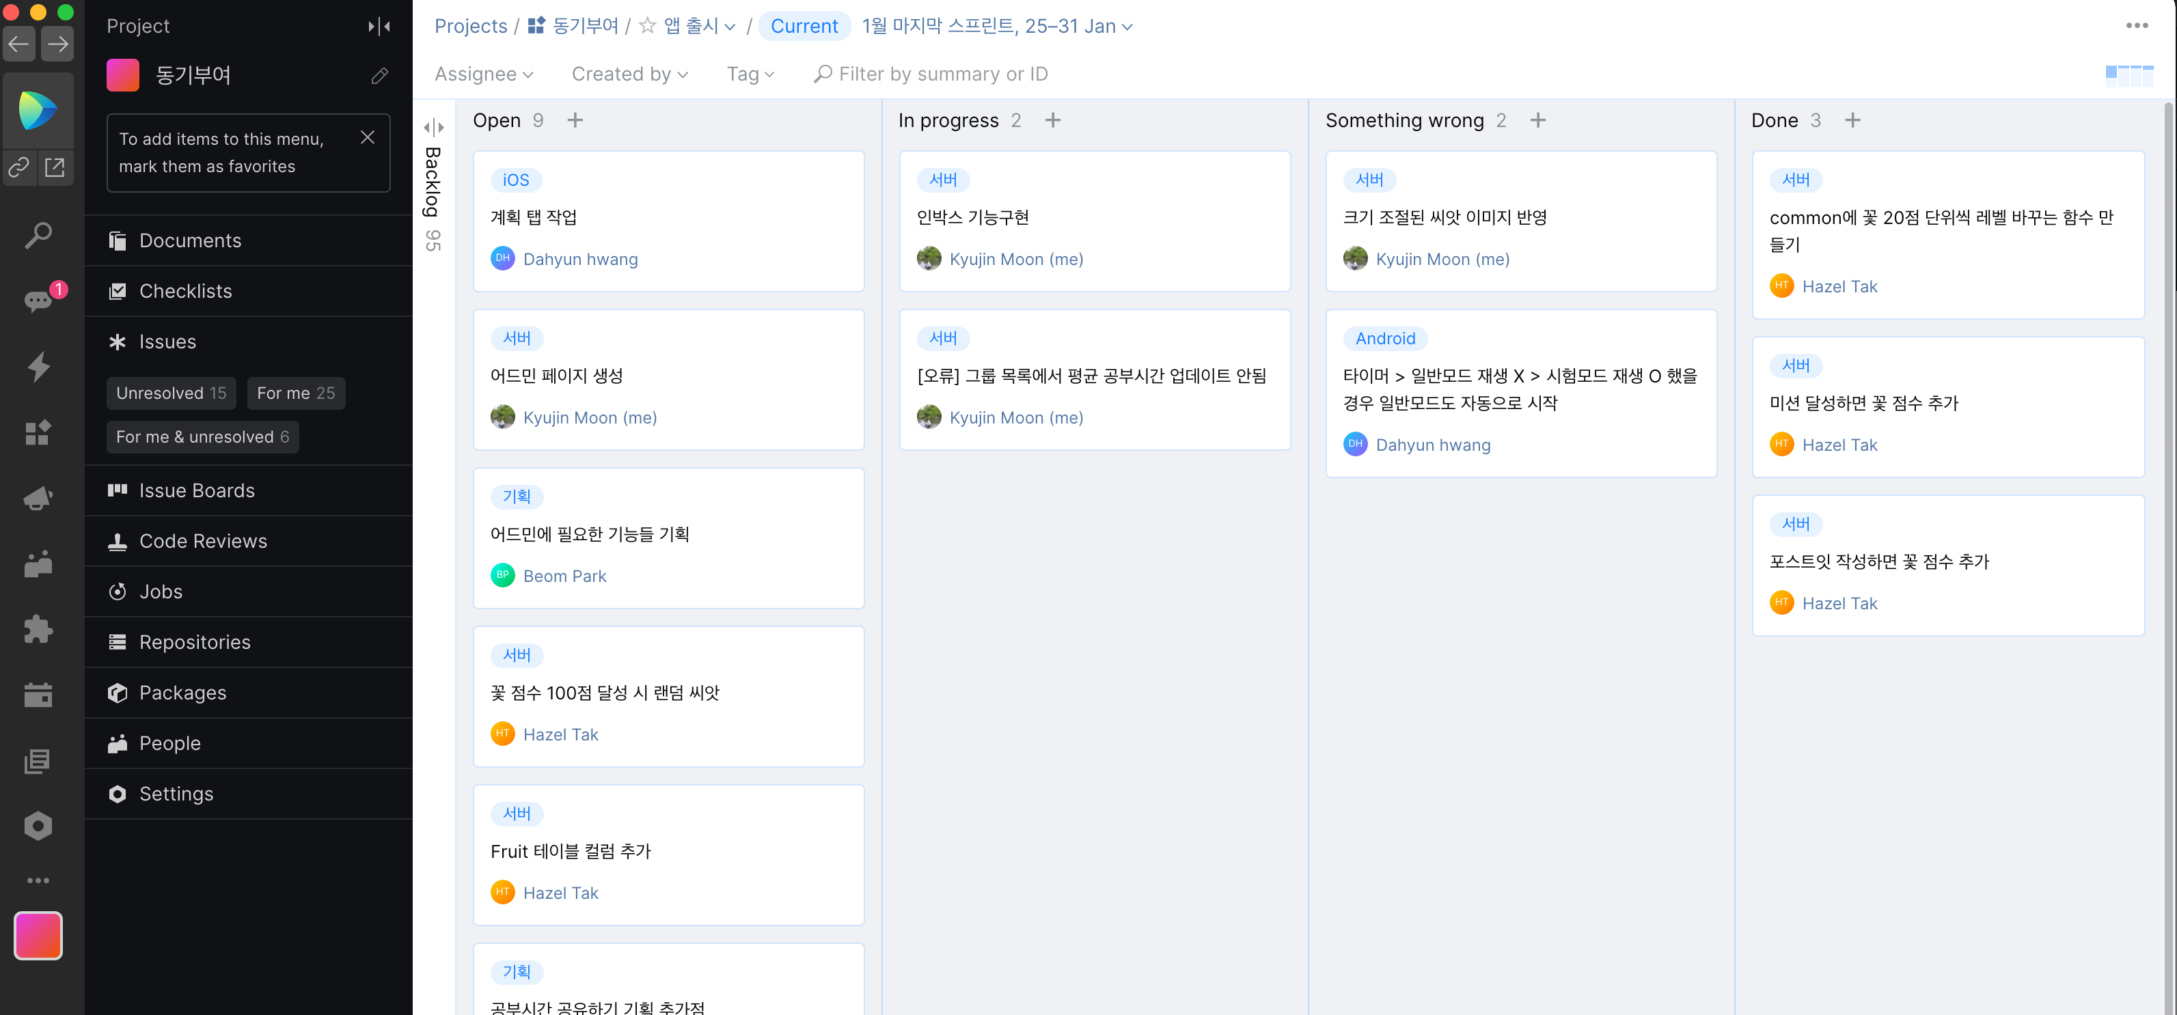Viewport: 2177px width, 1015px height.
Task: Add card to Done column with plus
Action: click(x=1852, y=120)
